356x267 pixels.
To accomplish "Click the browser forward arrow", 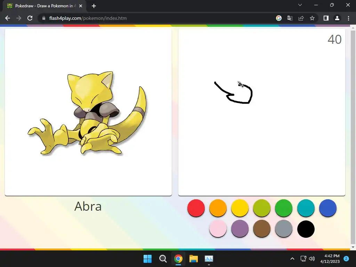I will click(x=19, y=18).
